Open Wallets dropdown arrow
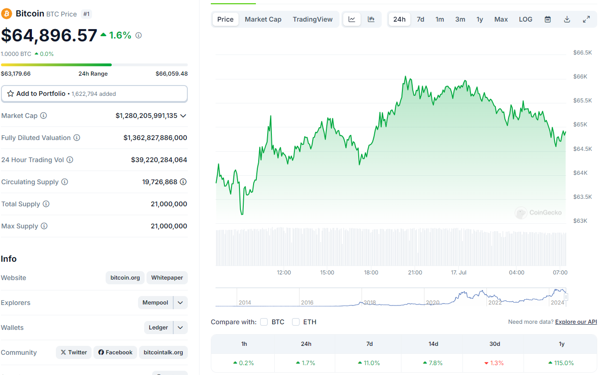 [180, 328]
